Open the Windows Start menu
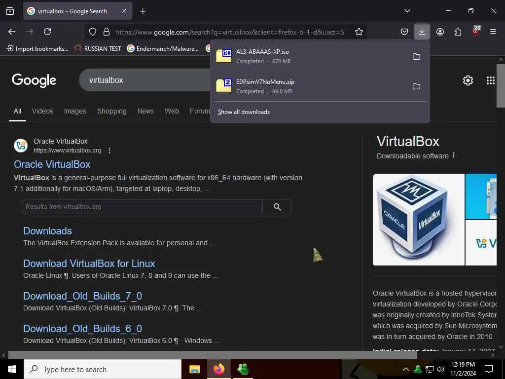Viewport: 505px width, 379px height. click(x=12, y=369)
